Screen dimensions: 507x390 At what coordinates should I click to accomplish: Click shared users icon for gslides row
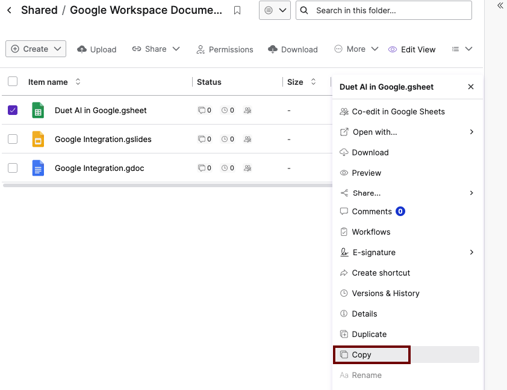pyautogui.click(x=247, y=139)
